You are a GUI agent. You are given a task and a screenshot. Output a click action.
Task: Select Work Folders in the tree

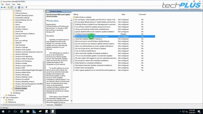pyautogui.click(x=20, y=91)
